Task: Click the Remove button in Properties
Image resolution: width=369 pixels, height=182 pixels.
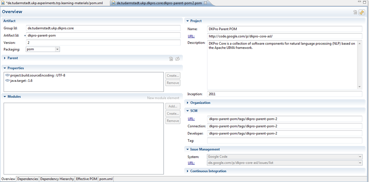Action: pyautogui.click(x=173, y=83)
